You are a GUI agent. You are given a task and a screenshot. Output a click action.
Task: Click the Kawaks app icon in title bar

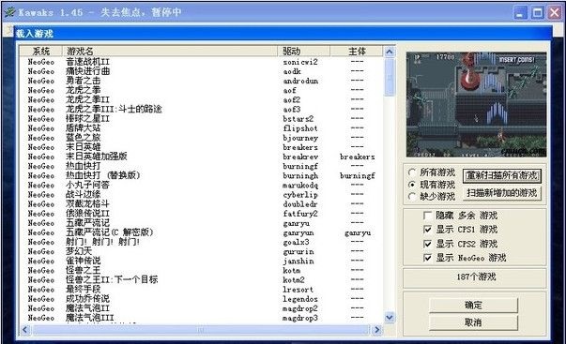tap(9, 12)
